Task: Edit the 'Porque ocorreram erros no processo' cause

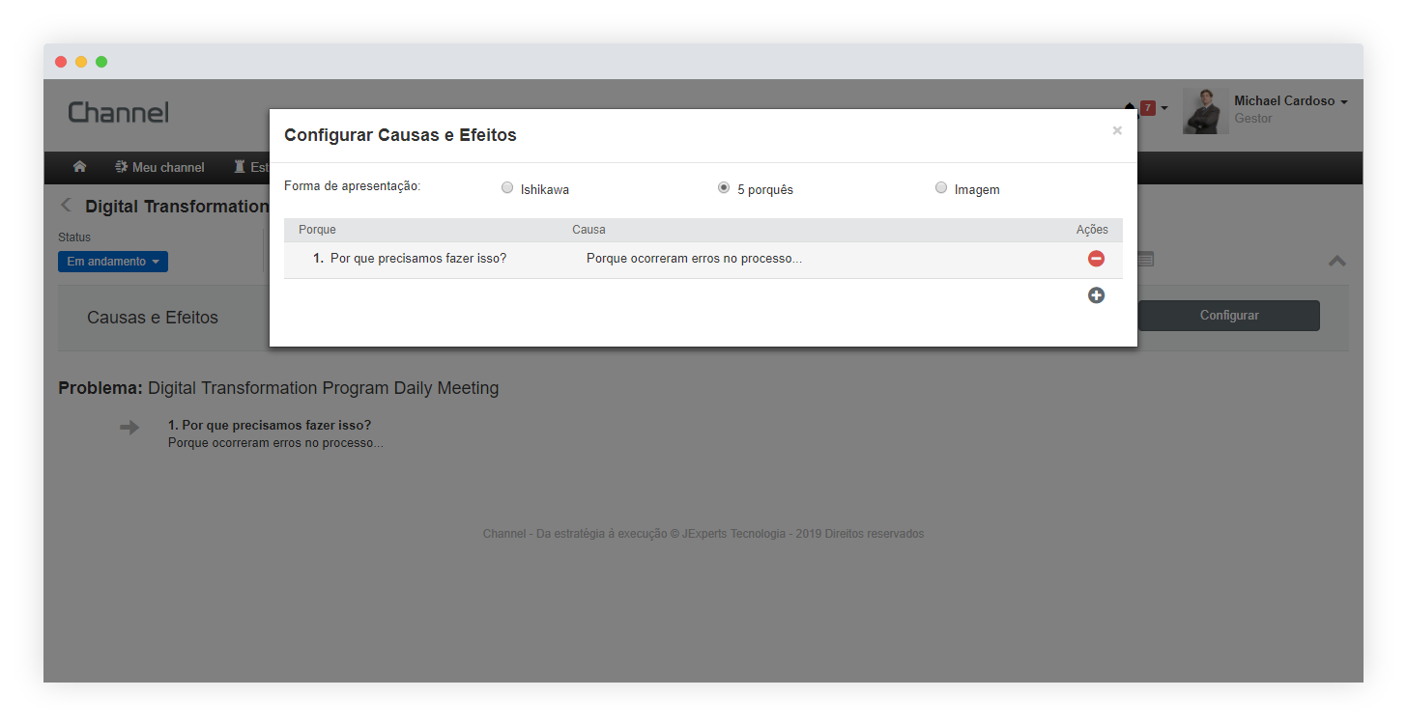Action: 694,259
